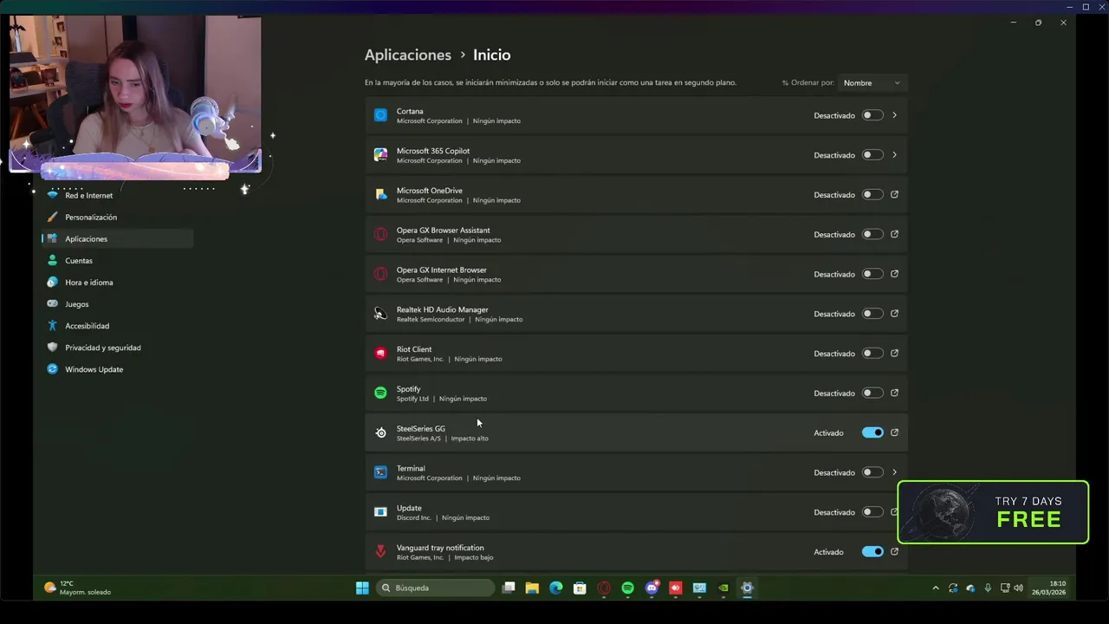
Task: Click the microphone icon in system tray
Action: point(988,588)
